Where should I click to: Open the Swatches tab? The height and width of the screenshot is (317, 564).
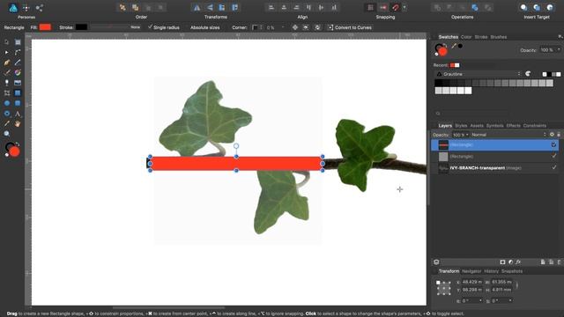449,37
